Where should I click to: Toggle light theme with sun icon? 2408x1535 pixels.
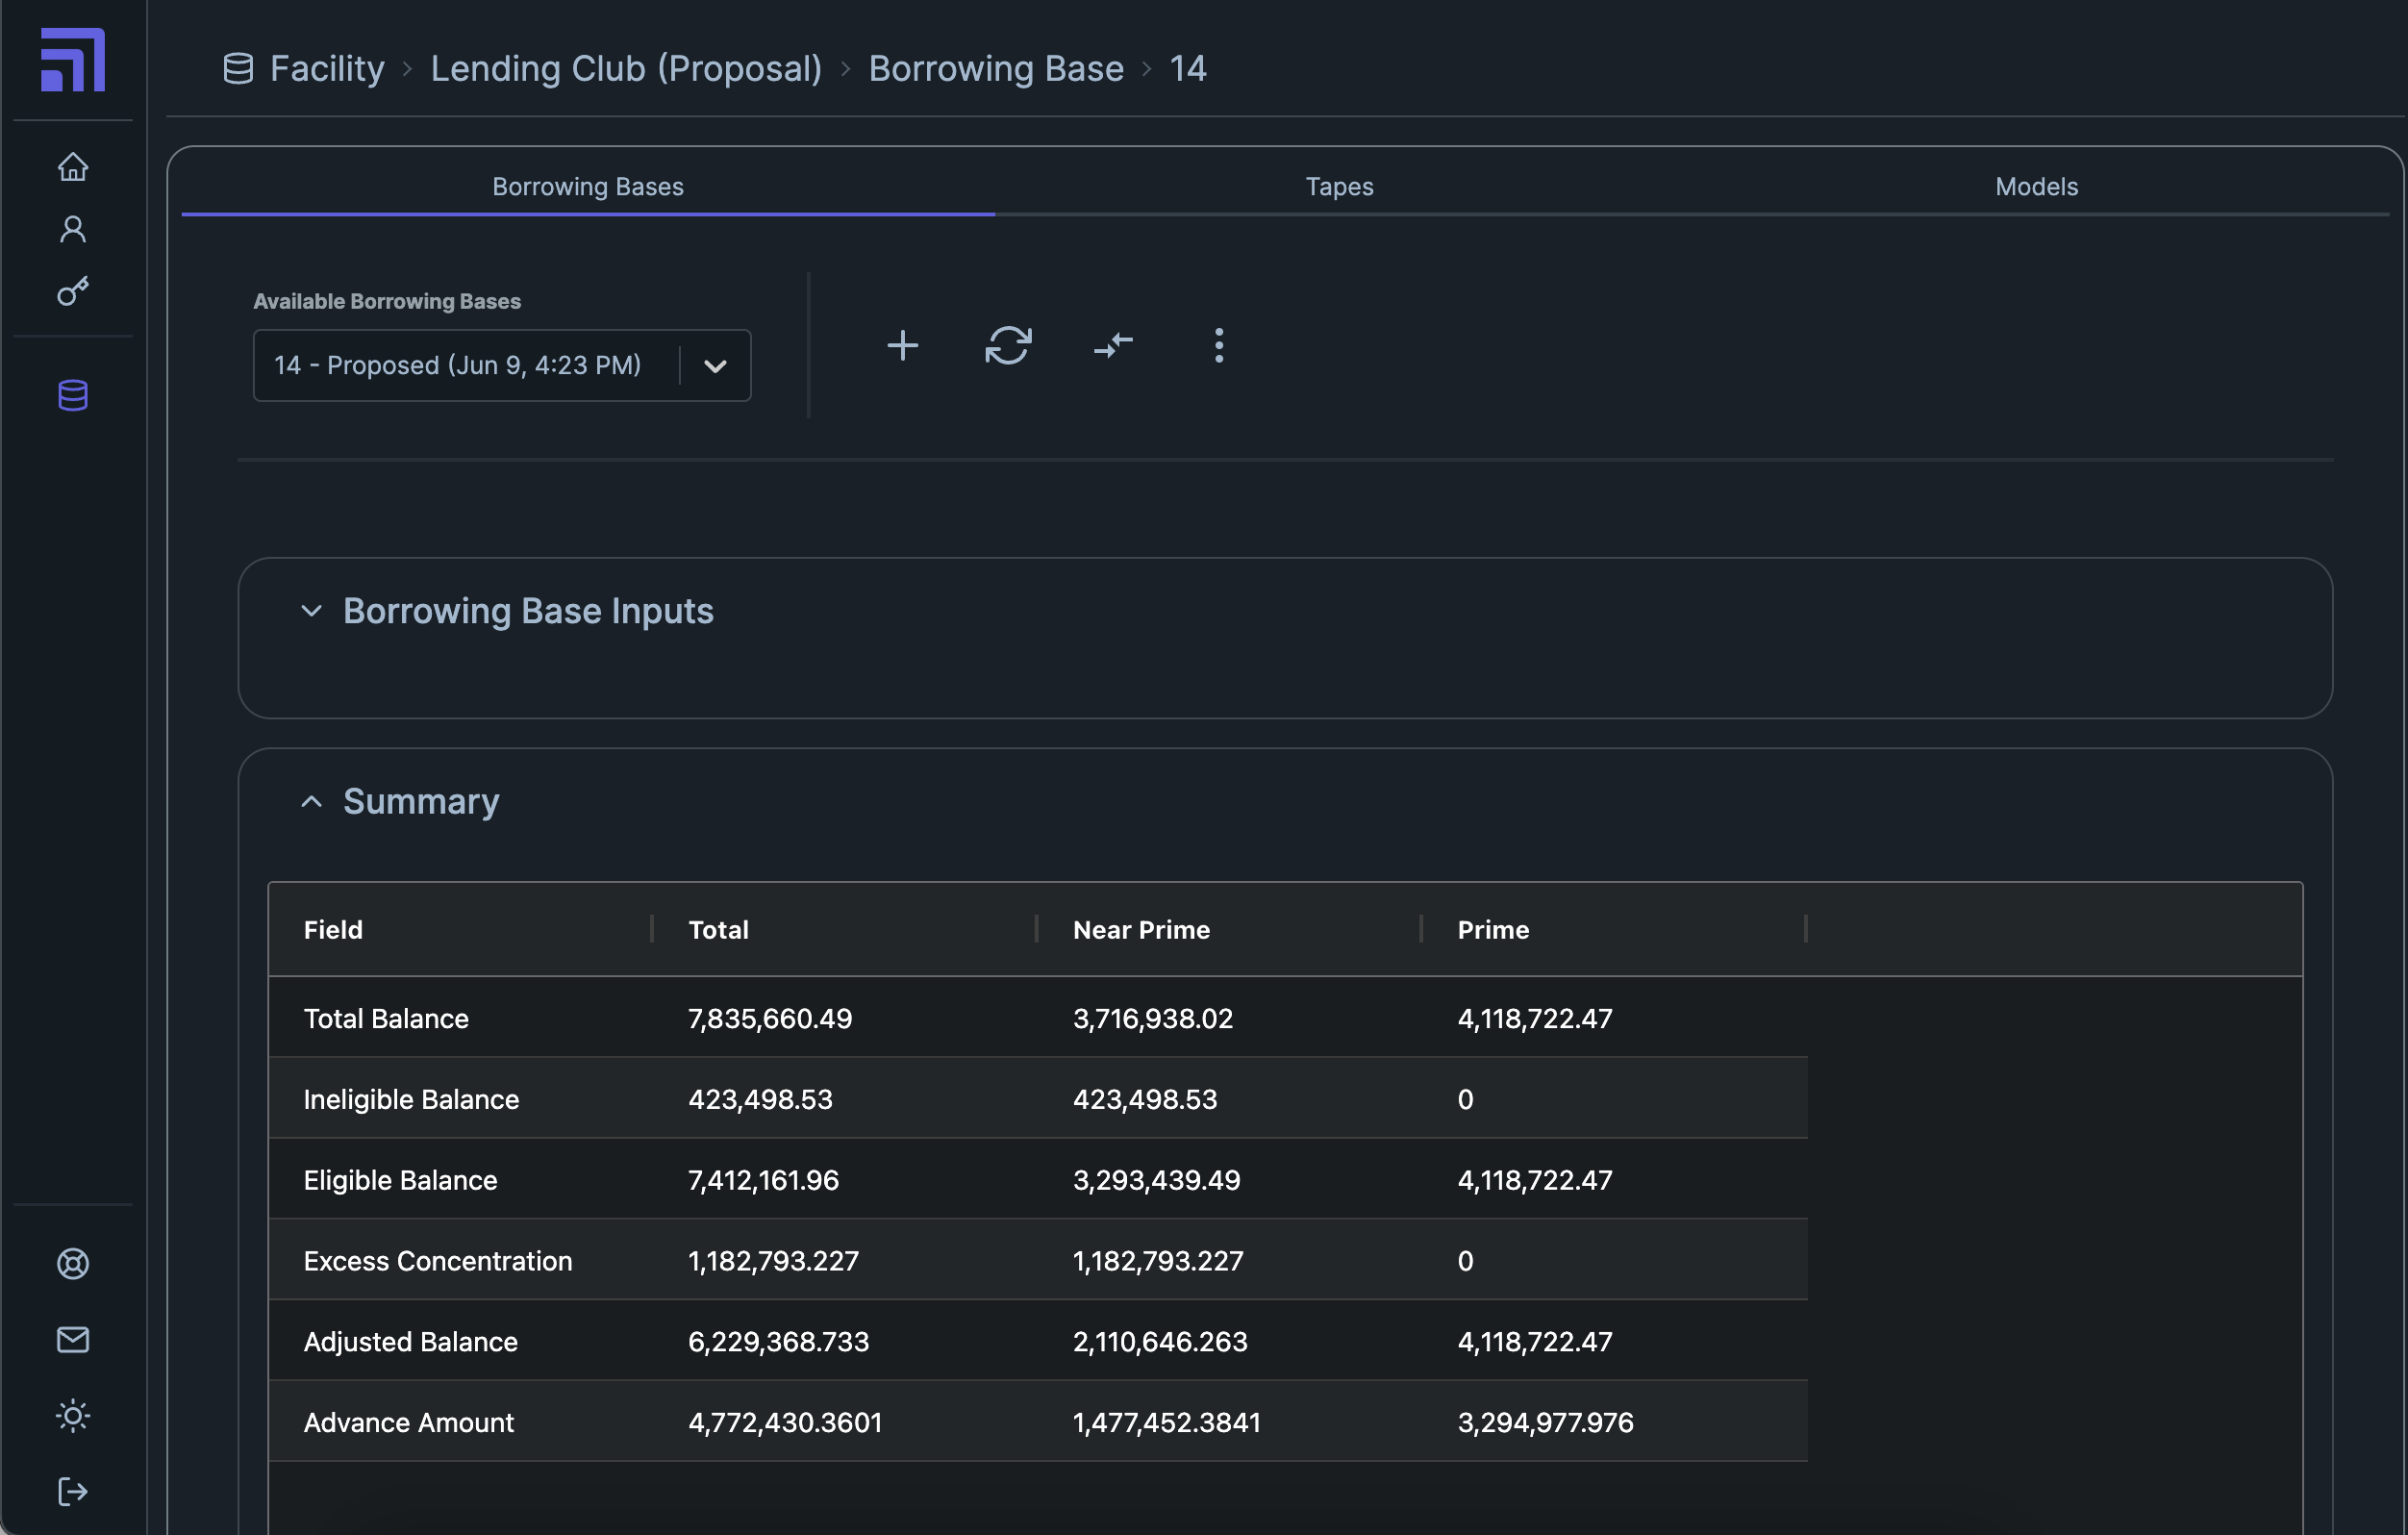(73, 1415)
